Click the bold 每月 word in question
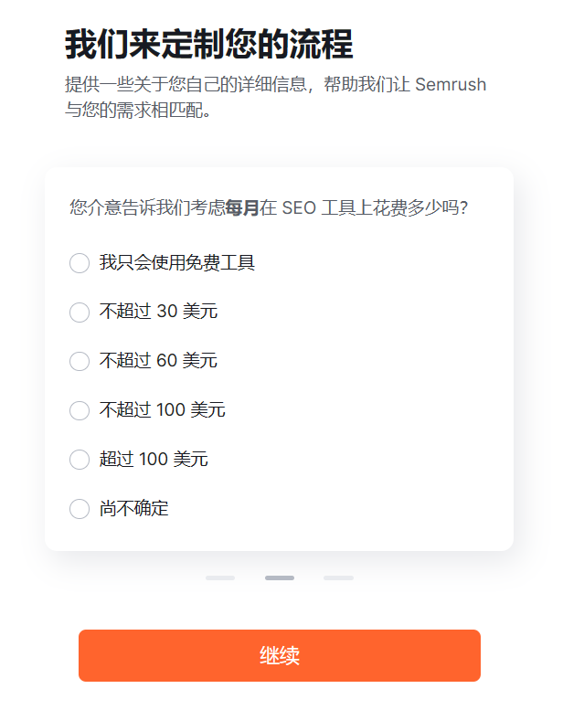Screen dimensions: 584x710 tap(242, 207)
